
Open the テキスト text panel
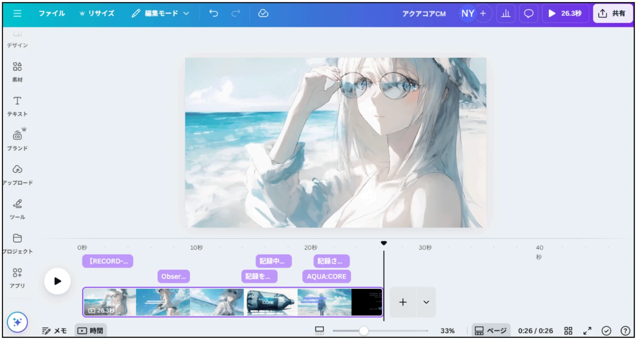click(x=17, y=106)
